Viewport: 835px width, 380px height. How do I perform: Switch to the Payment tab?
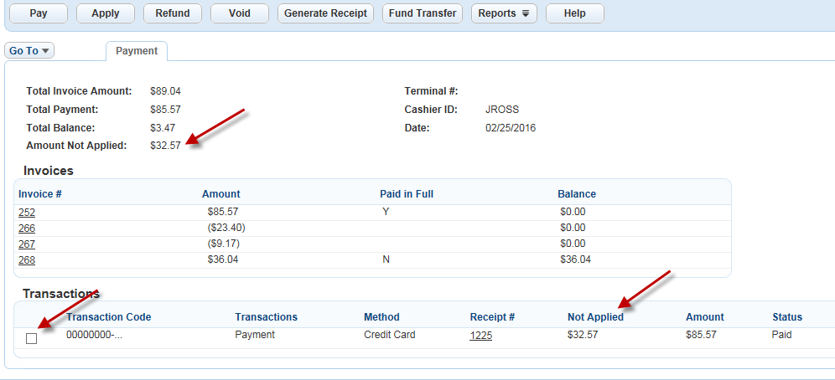coord(137,51)
